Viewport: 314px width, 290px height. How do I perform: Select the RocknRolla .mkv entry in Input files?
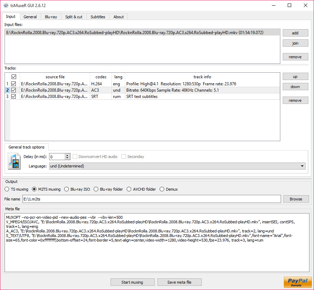(142, 33)
